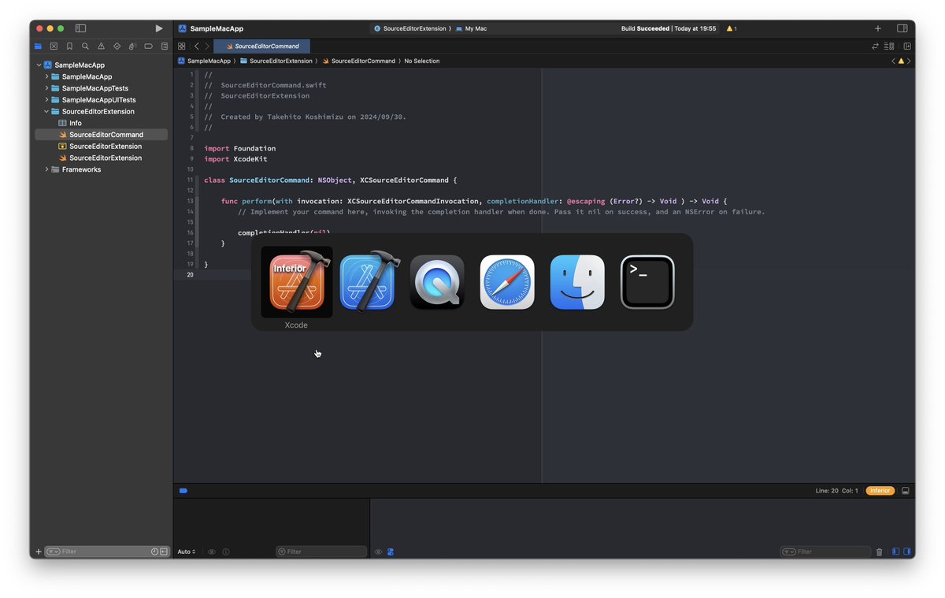Add a new file with plus
This screenshot has height=598, width=945.
39,552
